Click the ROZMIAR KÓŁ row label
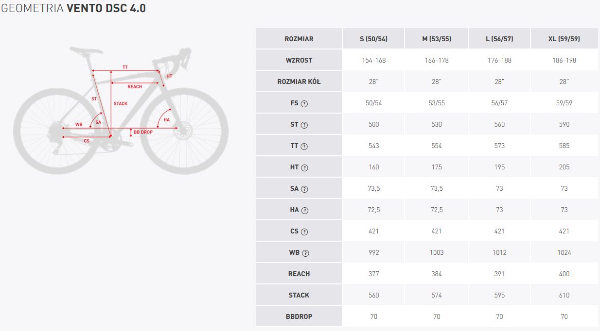 tap(299, 82)
